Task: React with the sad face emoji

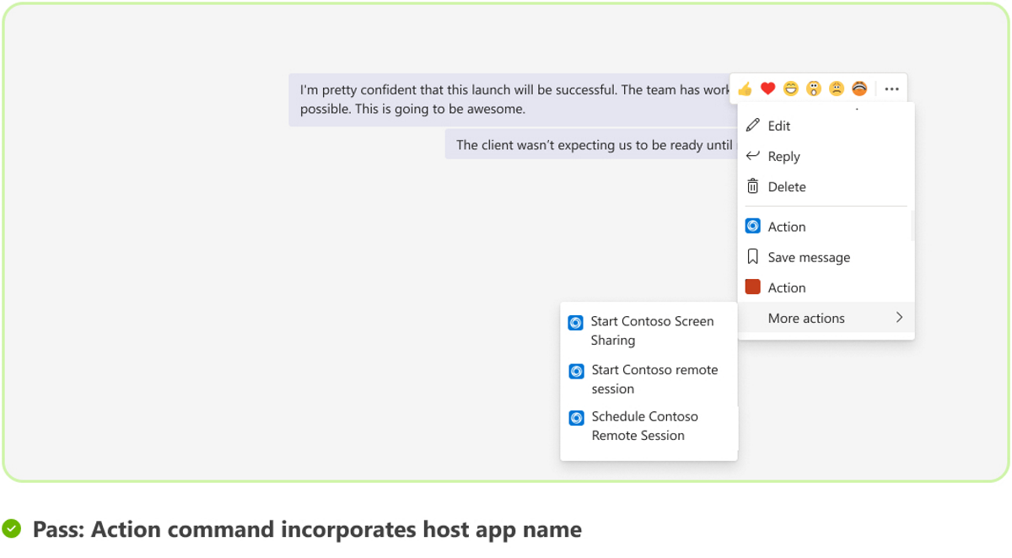Action: [x=836, y=89]
